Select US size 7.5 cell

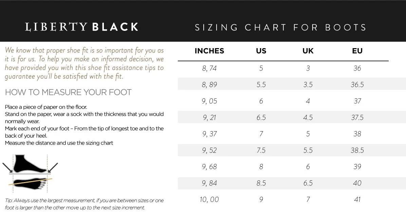point(261,150)
